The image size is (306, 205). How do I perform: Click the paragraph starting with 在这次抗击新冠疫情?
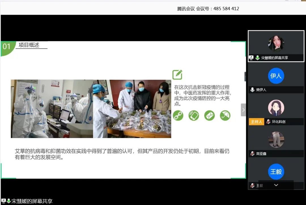pos(203,95)
